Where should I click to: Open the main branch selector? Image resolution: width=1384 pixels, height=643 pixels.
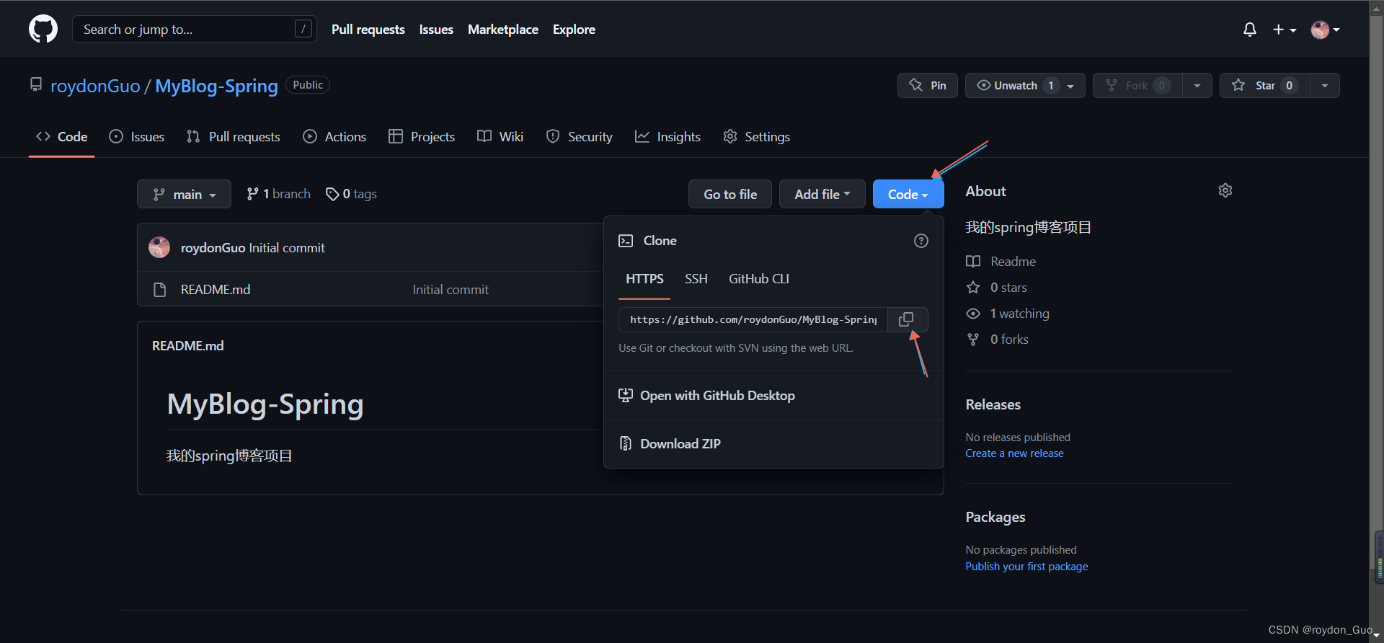pos(184,194)
